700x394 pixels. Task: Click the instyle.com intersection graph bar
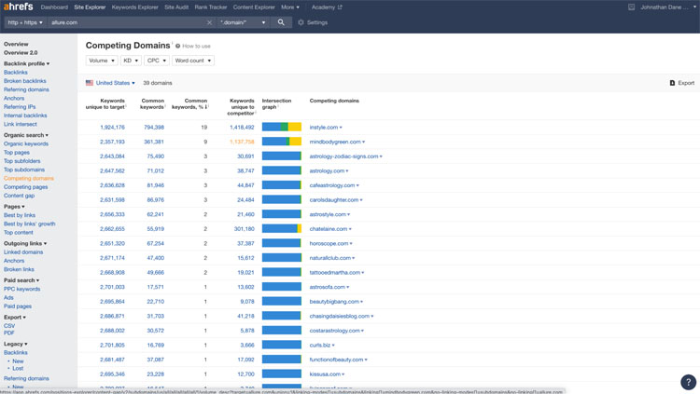tap(282, 127)
